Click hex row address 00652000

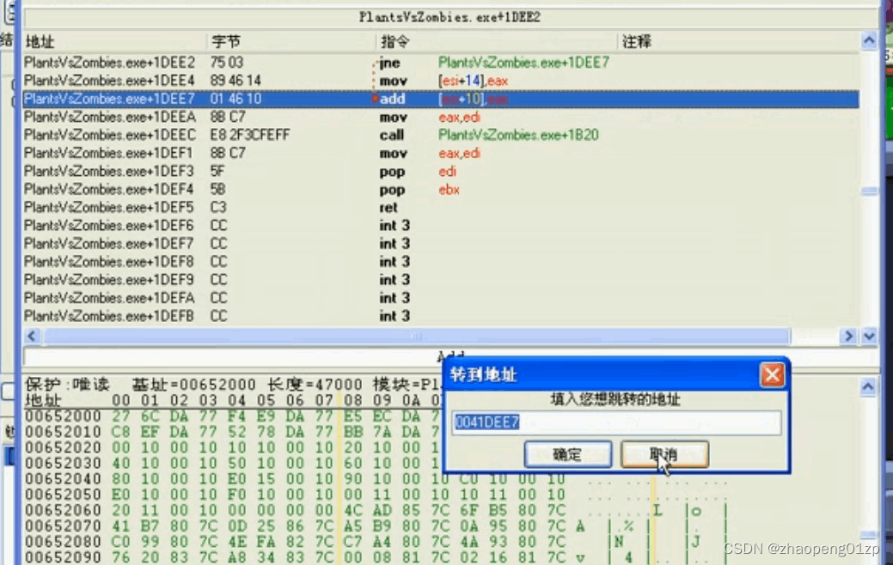pyautogui.click(x=63, y=416)
